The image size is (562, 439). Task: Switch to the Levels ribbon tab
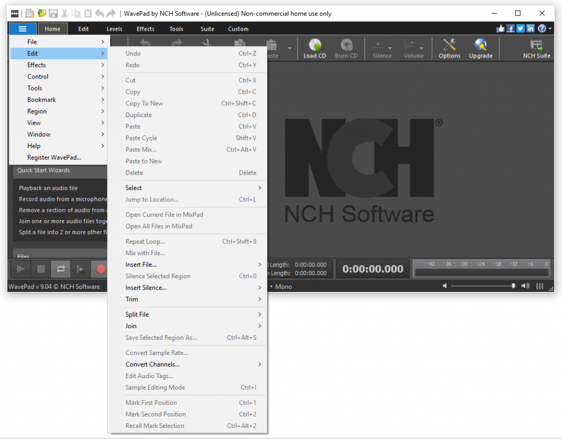click(x=114, y=29)
